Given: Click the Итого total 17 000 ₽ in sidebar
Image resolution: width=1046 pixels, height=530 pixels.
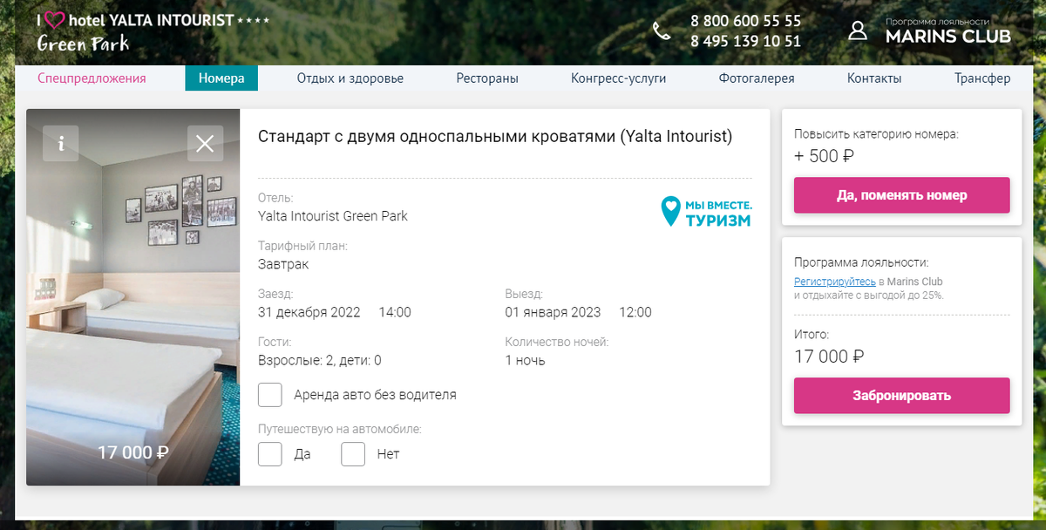Looking at the screenshot, I should (829, 357).
